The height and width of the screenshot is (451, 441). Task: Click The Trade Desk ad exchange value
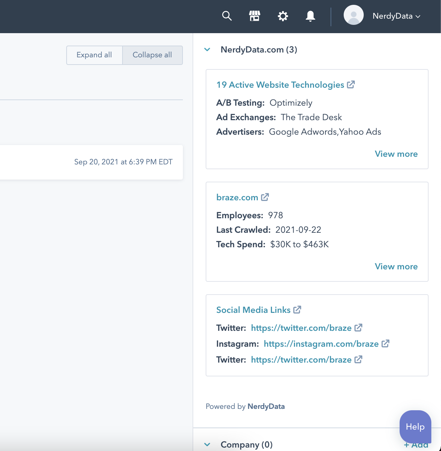pyautogui.click(x=311, y=117)
